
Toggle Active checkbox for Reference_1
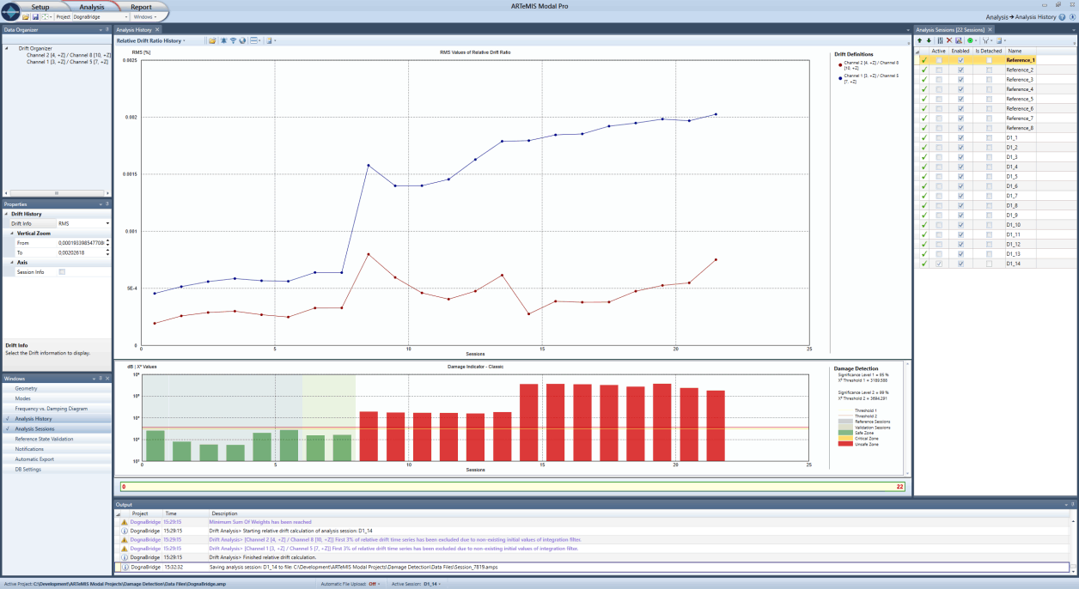pos(939,60)
